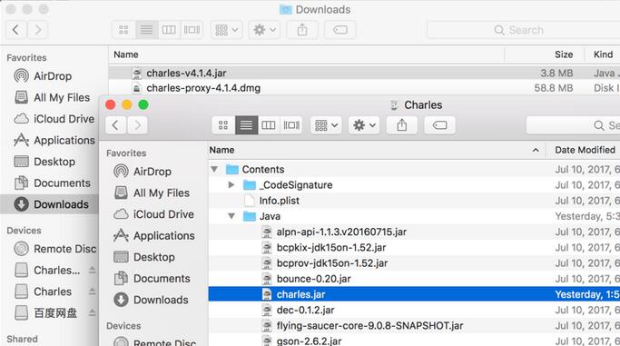Click the Edit Tags button in Downloads window
Viewport: 620px width, 346px height.
[x=340, y=30]
